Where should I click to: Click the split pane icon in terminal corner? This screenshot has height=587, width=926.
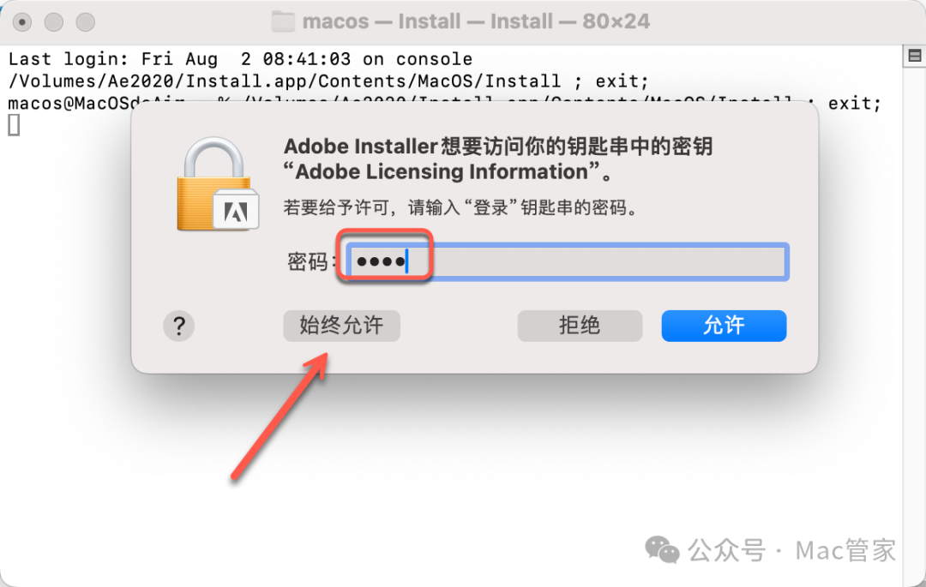tap(914, 56)
